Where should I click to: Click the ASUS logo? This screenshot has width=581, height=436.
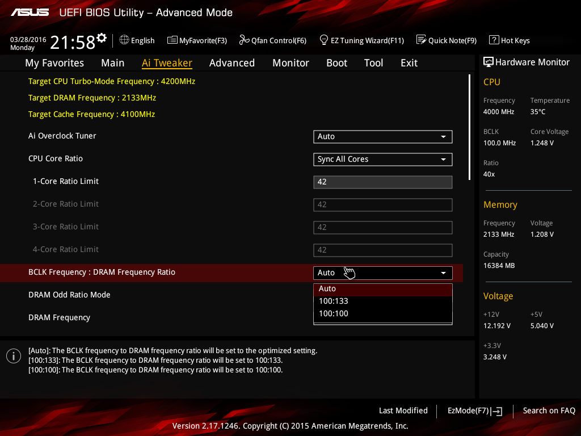pyautogui.click(x=30, y=12)
